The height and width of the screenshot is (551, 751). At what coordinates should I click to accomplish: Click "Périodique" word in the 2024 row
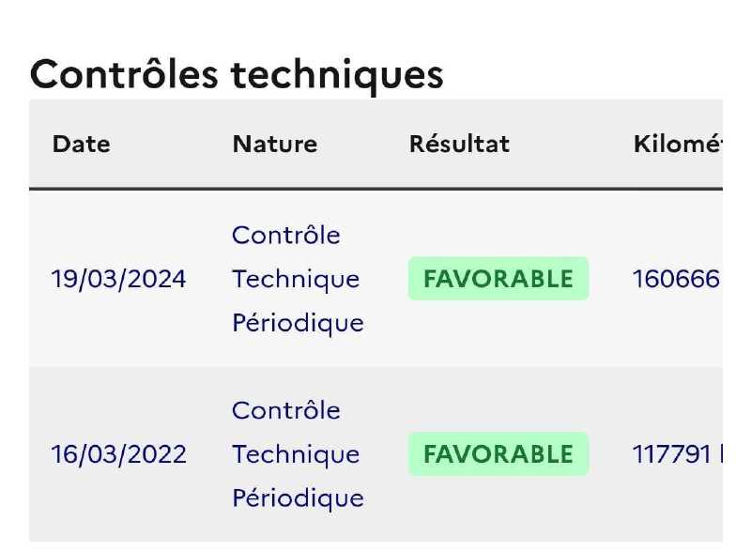(x=298, y=323)
